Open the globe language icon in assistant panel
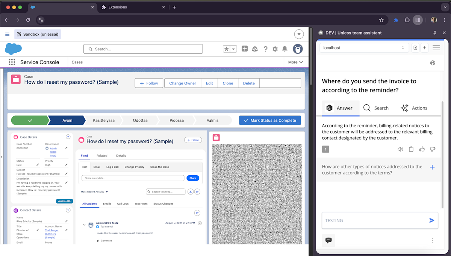 click(x=433, y=63)
